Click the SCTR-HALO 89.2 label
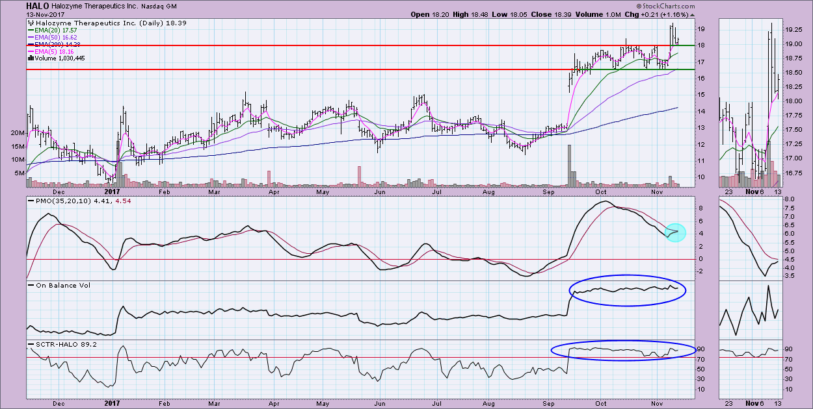The width and height of the screenshot is (813, 409). (x=61, y=343)
